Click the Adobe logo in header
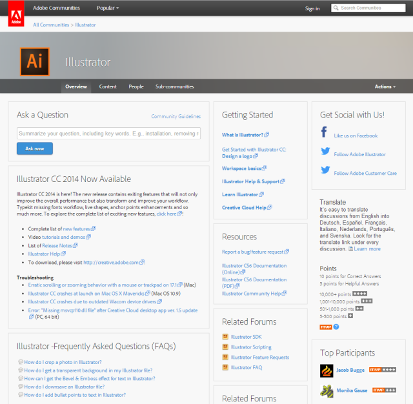Viewport: 413px width, 404px height. [16, 14]
